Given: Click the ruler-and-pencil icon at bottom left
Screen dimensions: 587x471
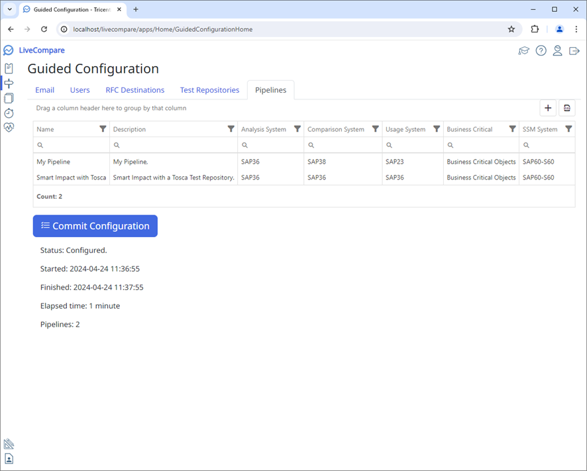Looking at the screenshot, I should coord(9,443).
